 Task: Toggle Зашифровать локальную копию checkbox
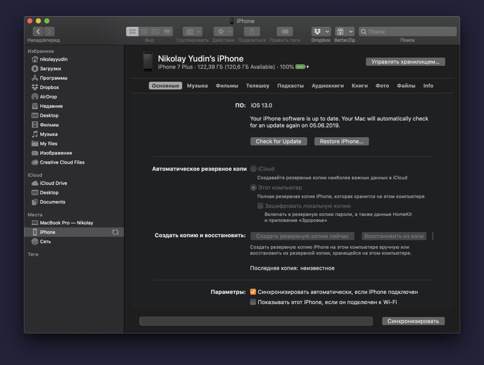pyautogui.click(x=260, y=206)
